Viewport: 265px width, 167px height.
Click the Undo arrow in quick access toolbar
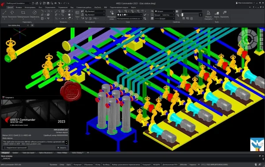pos(59,3)
